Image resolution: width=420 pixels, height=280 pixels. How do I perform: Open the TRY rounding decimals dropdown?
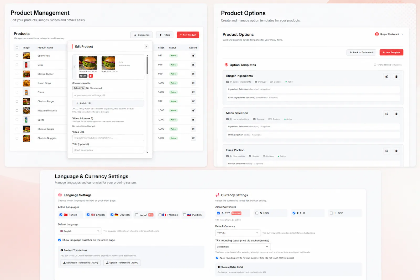(x=243, y=247)
